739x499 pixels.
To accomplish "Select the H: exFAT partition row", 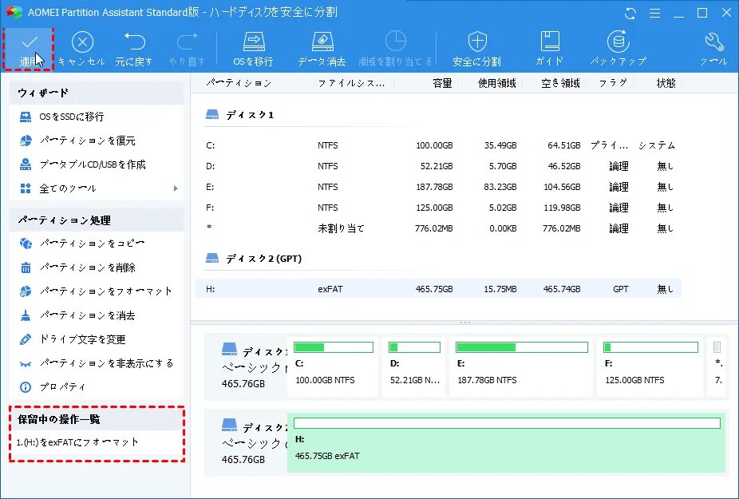I will click(438, 289).
